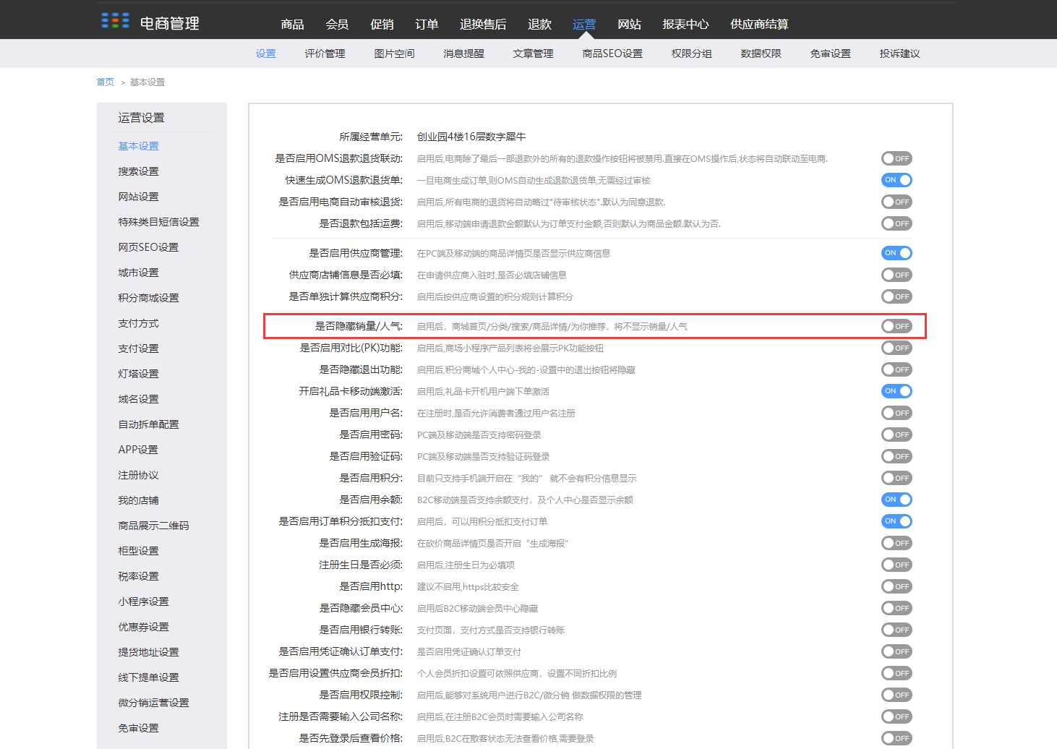Open 商品展示二维码 in the sidebar
Screen dimensions: 1057x749
tap(153, 526)
